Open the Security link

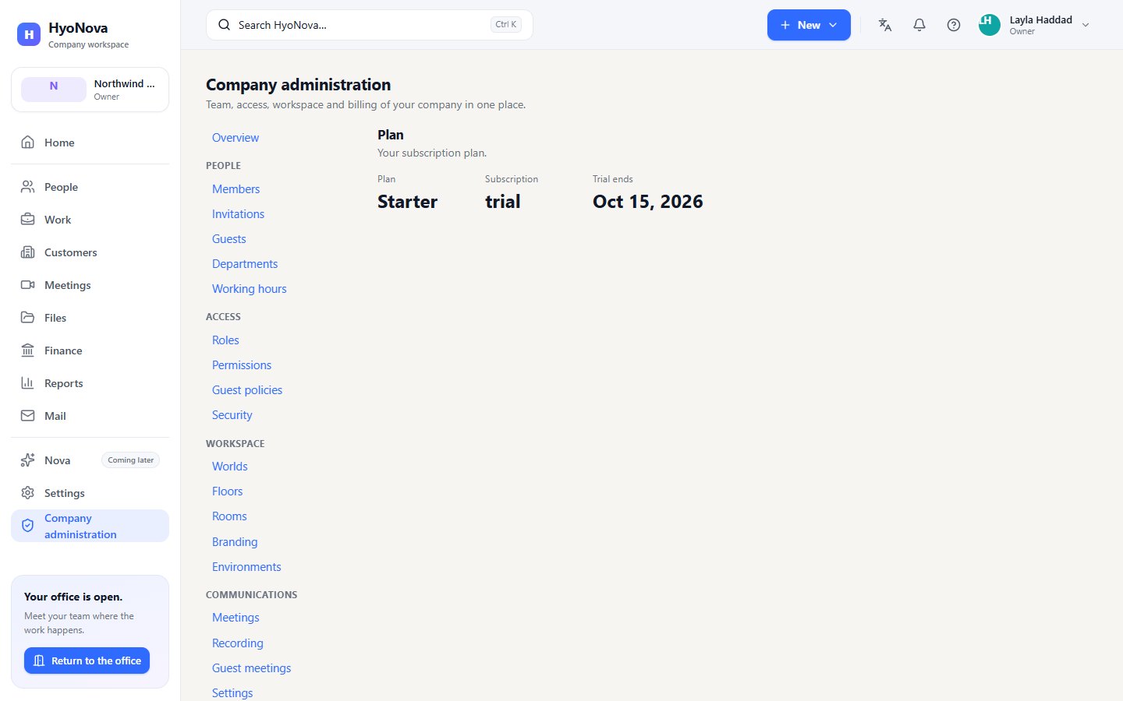pyautogui.click(x=232, y=415)
